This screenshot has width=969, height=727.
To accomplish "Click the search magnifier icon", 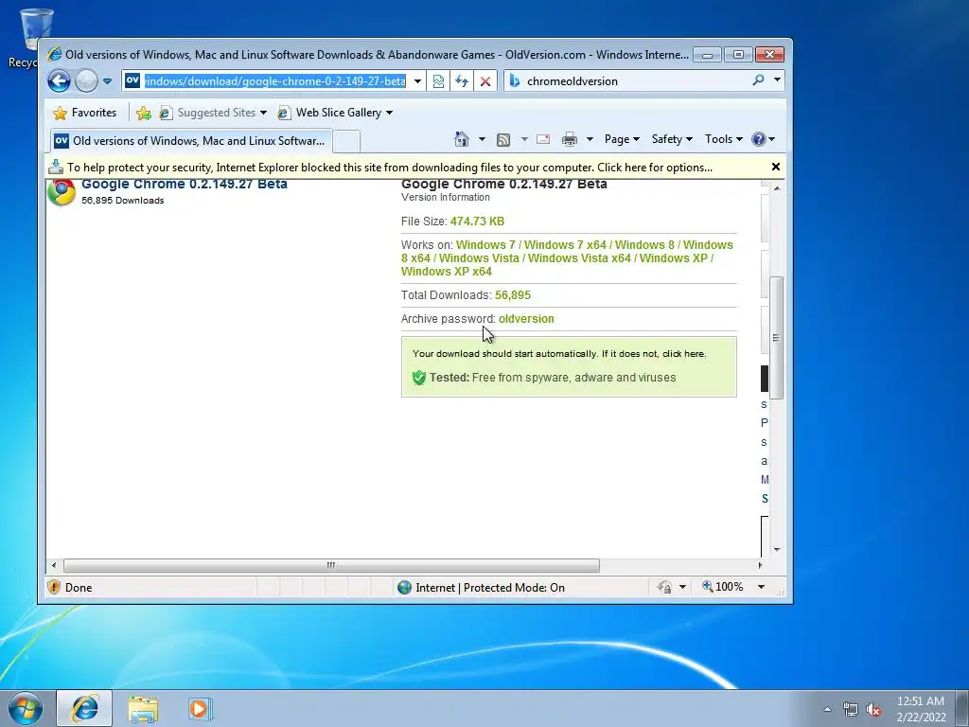I will point(758,80).
